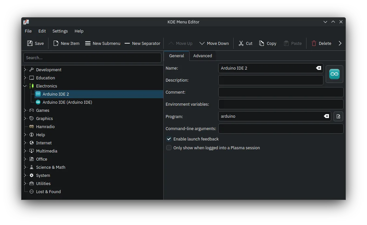Click the Delete trash can icon
Image resolution: width=367 pixels, height=225 pixels.
(x=314, y=43)
